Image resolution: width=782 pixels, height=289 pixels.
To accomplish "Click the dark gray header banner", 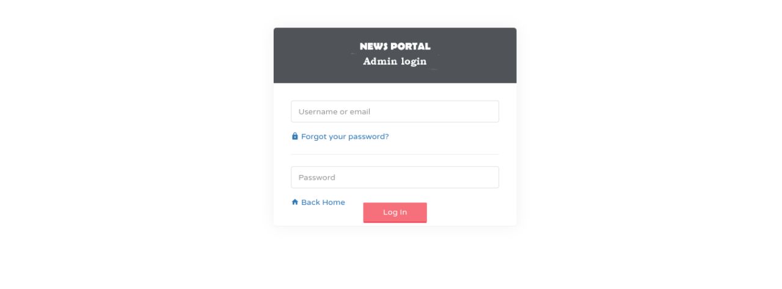I will [x=395, y=55].
